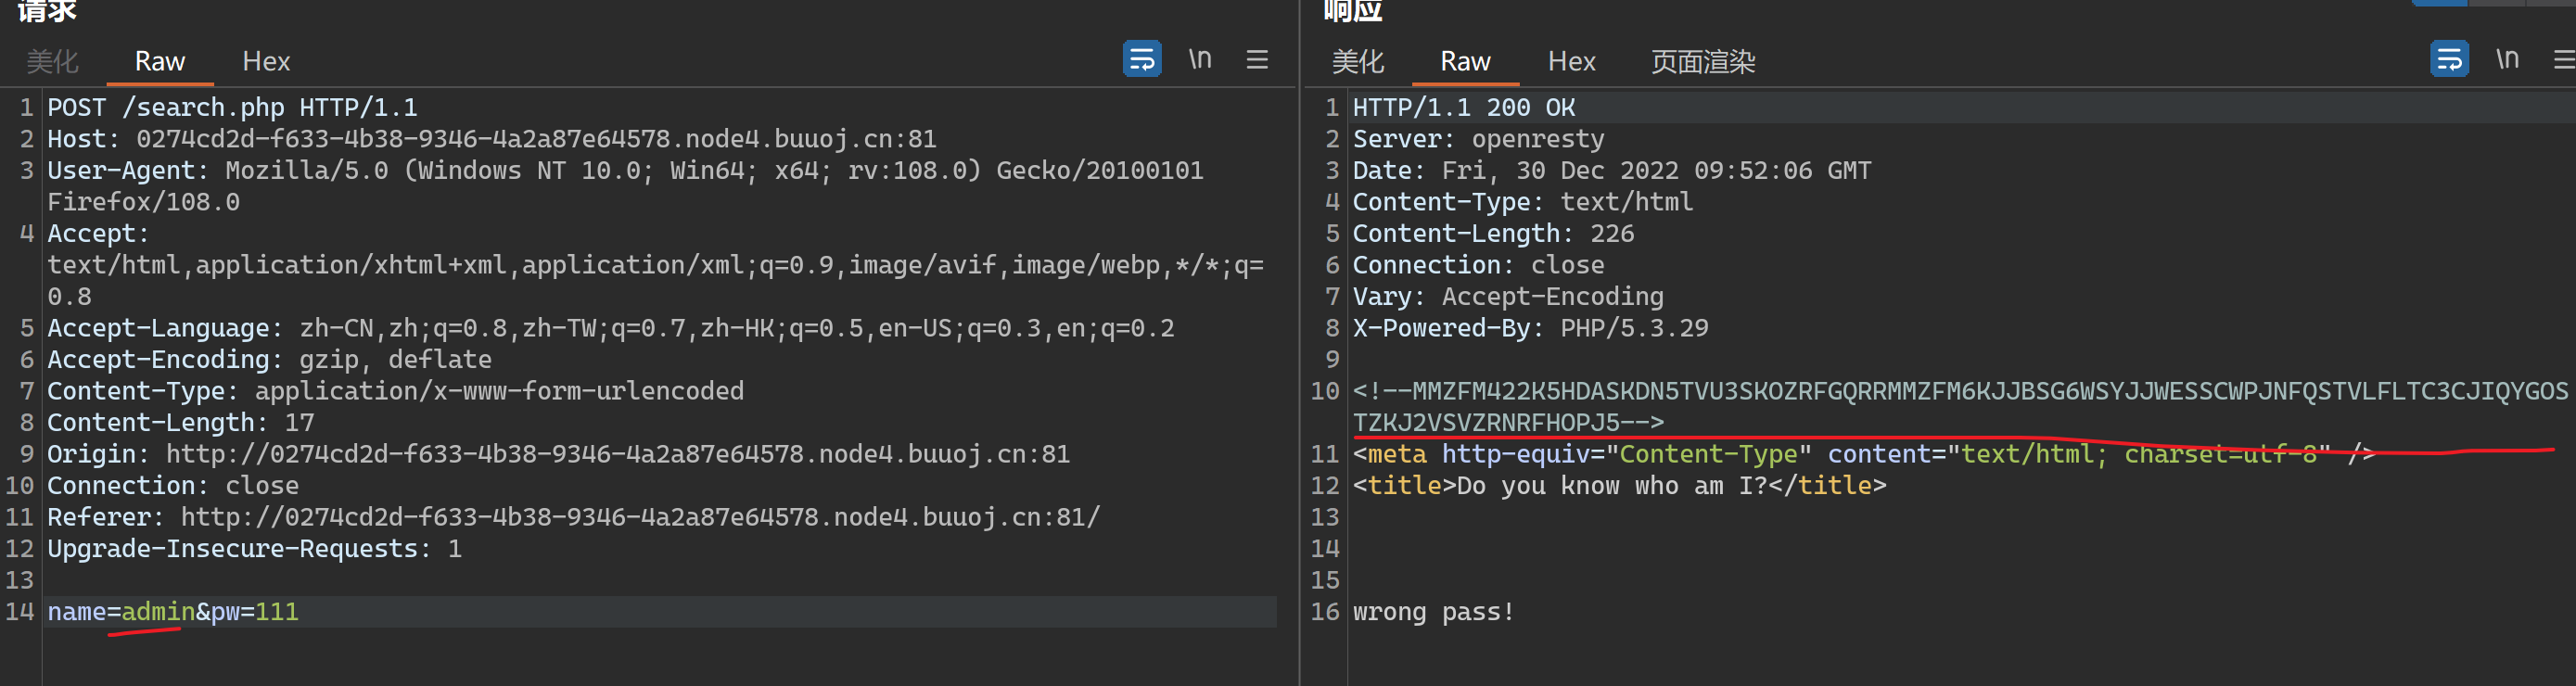
Task: Switch request view to Hex tab
Action: (x=266, y=62)
